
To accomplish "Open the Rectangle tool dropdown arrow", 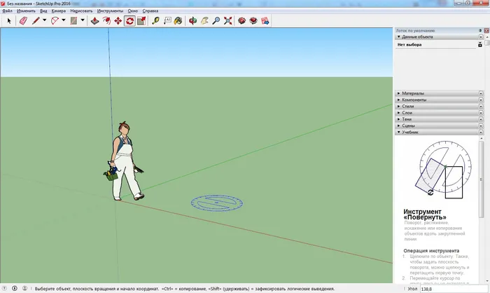I will pos(83,20).
